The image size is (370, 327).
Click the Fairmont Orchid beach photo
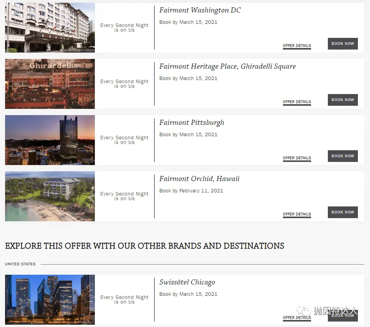point(50,196)
